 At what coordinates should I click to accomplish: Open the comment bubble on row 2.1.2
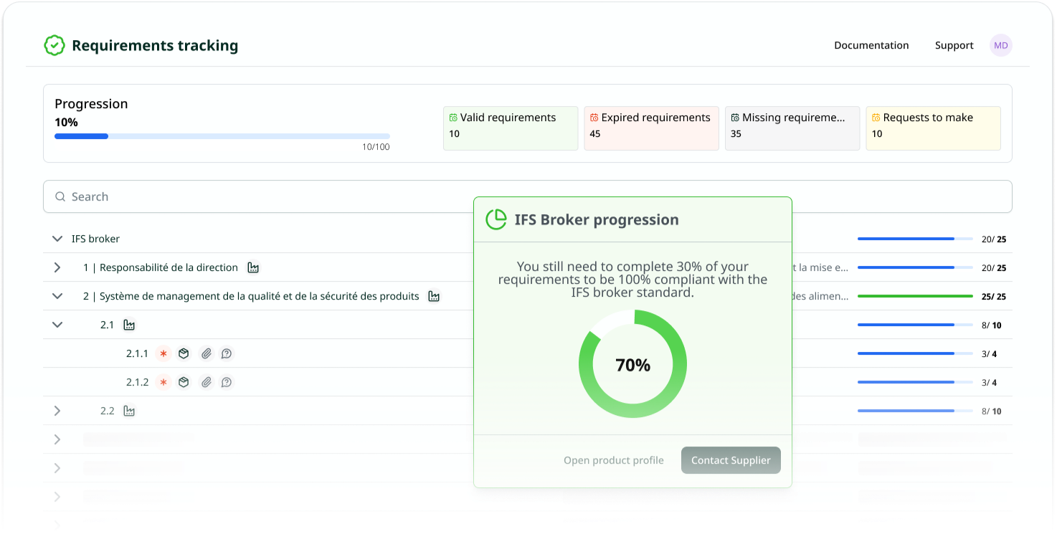click(227, 382)
